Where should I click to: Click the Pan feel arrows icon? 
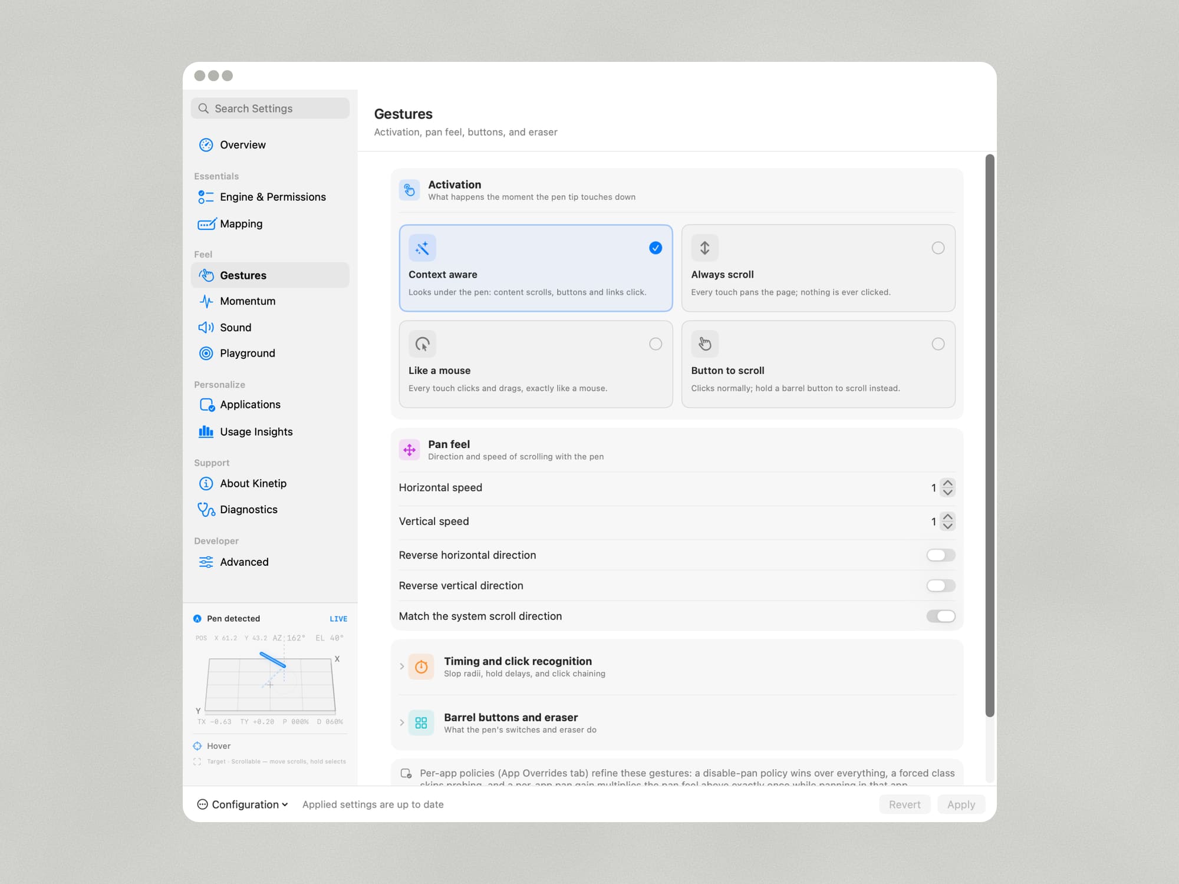click(409, 450)
